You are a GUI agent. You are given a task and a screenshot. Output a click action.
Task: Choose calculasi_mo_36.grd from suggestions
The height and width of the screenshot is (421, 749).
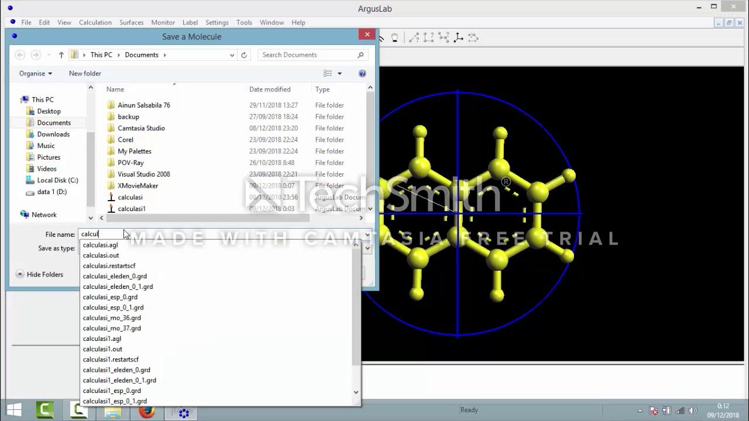click(112, 318)
